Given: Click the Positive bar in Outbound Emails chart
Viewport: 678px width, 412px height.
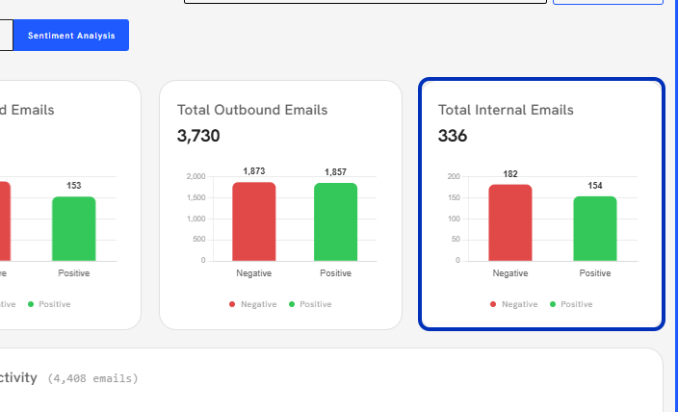Looking at the screenshot, I should click(335, 221).
